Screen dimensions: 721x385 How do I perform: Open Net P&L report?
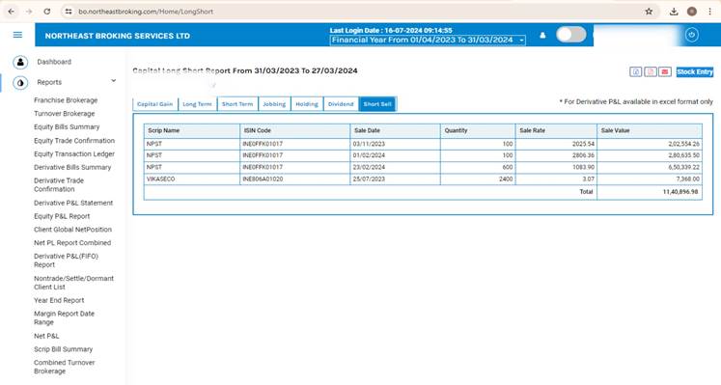coord(46,336)
